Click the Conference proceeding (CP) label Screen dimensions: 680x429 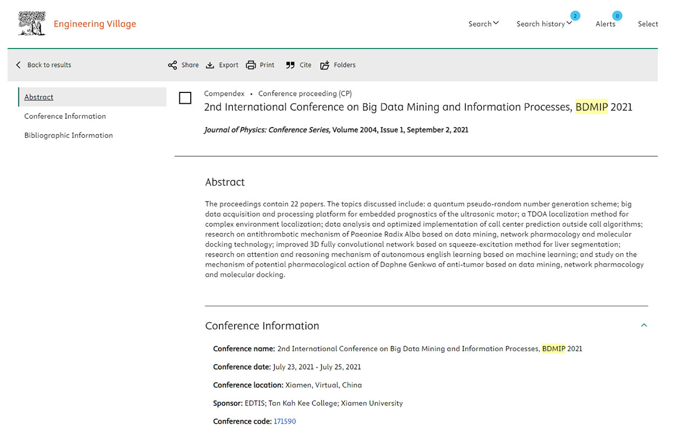coord(305,93)
